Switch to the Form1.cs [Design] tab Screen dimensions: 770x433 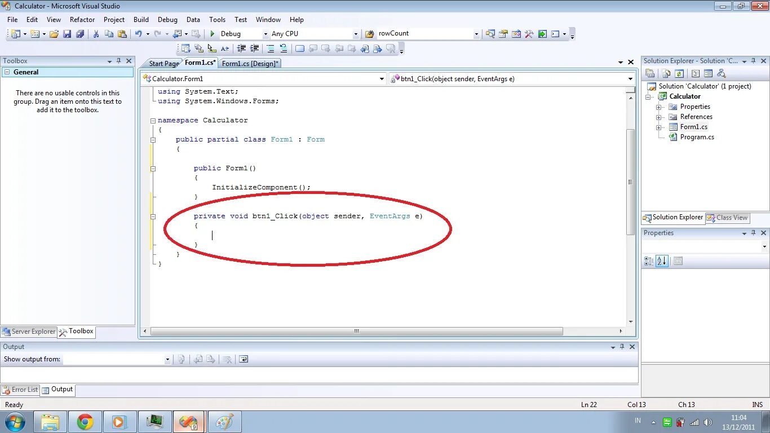(250, 63)
